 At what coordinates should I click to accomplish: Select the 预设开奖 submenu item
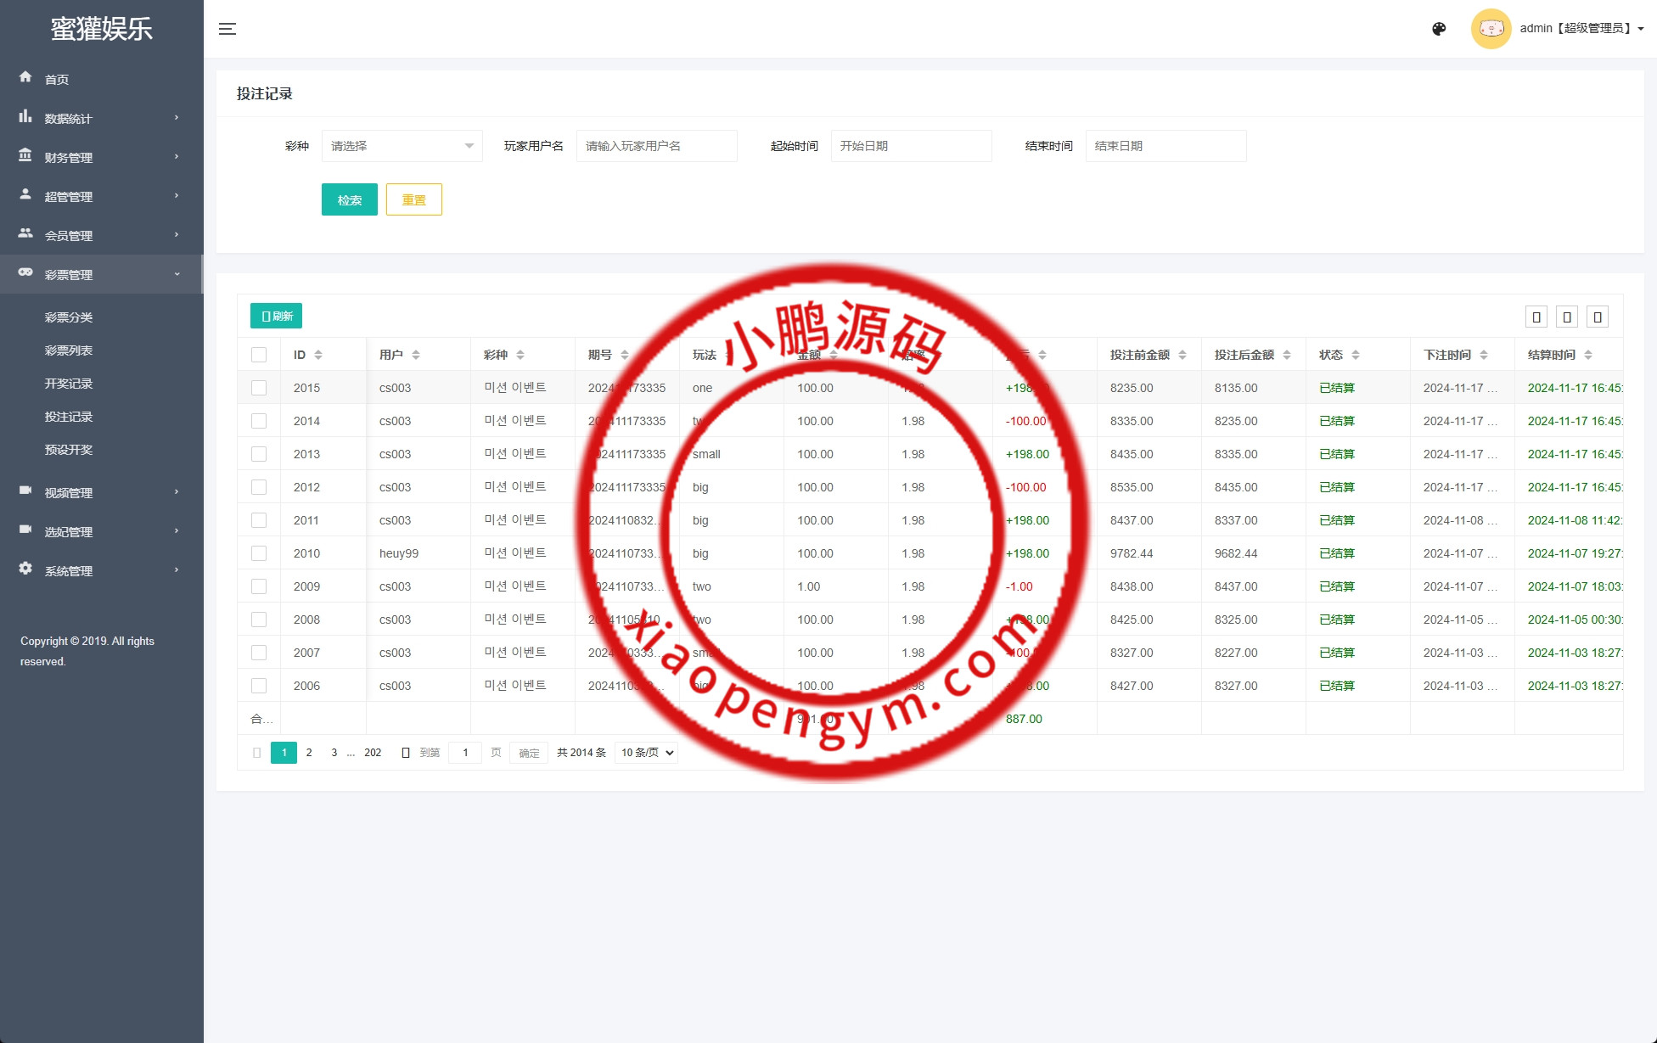[69, 450]
